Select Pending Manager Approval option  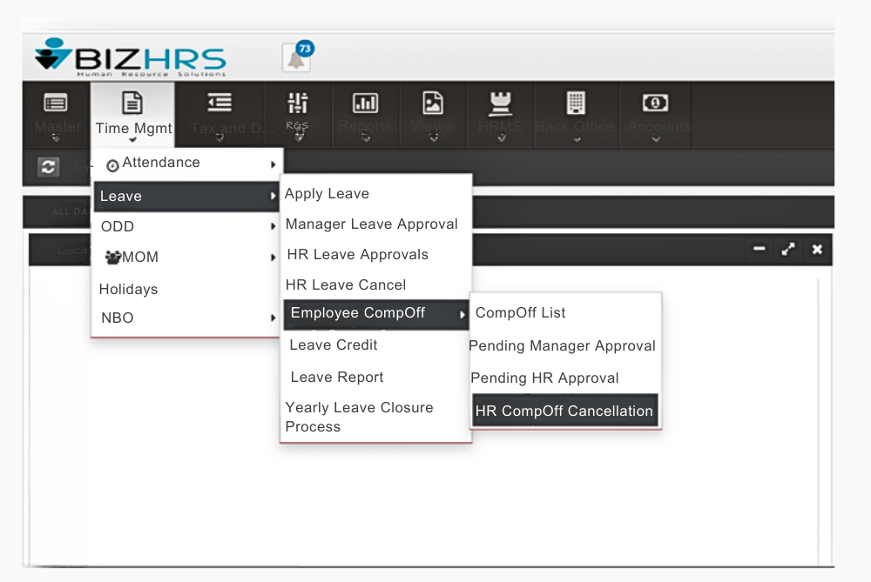563,346
